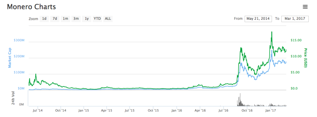Edit the To date Mar 1, 2017

pos(295,19)
